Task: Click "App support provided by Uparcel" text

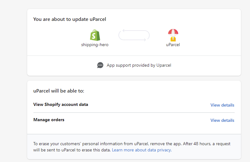Action: [139, 65]
